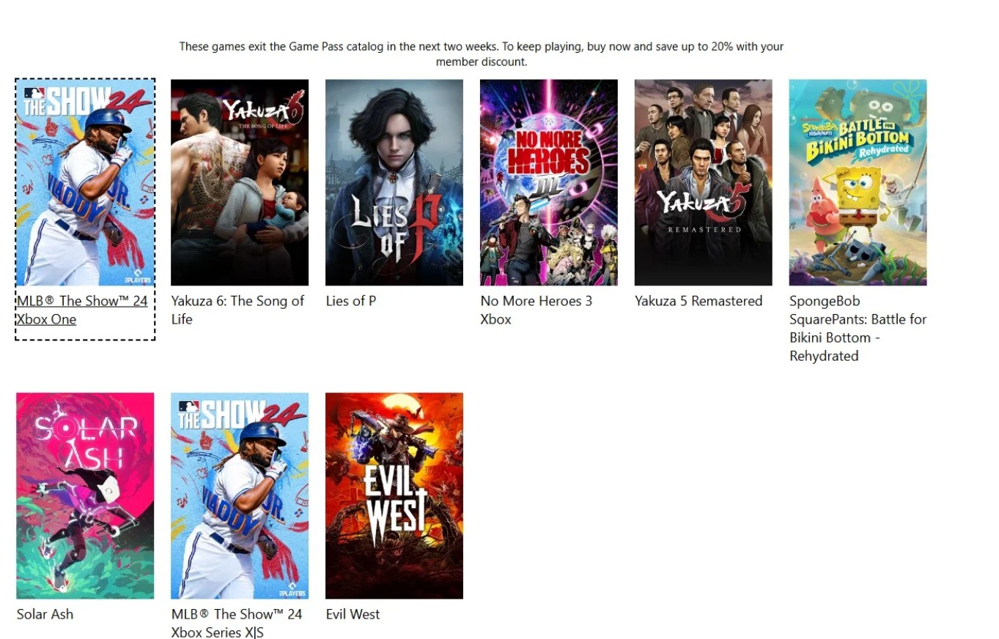The height and width of the screenshot is (639, 999).
Task: Click the MLB logo on the Xbox One cover
Action: coord(34,94)
